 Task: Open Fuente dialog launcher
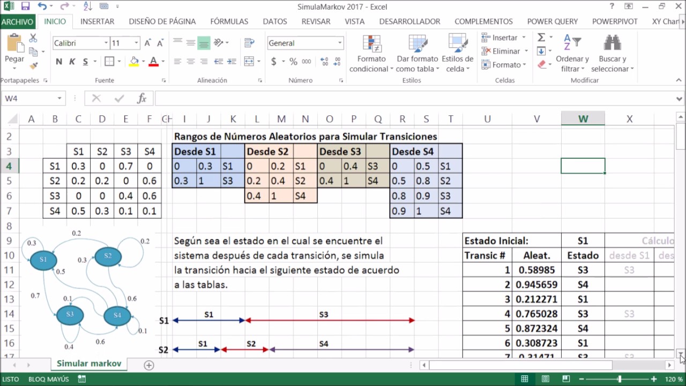click(x=163, y=80)
